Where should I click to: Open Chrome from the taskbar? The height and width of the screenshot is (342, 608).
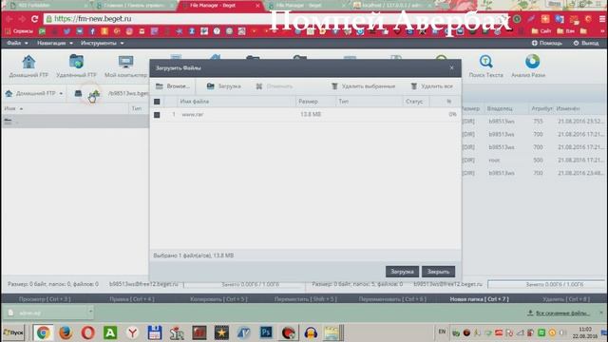coord(43,332)
